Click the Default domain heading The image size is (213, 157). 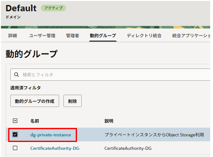click(x=21, y=8)
